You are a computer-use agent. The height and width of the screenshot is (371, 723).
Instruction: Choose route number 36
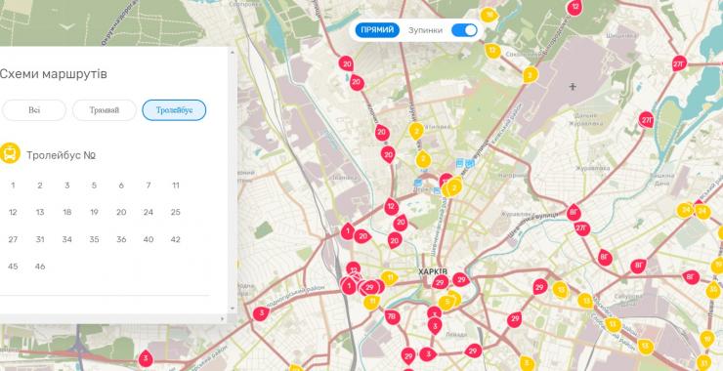tap(121, 239)
